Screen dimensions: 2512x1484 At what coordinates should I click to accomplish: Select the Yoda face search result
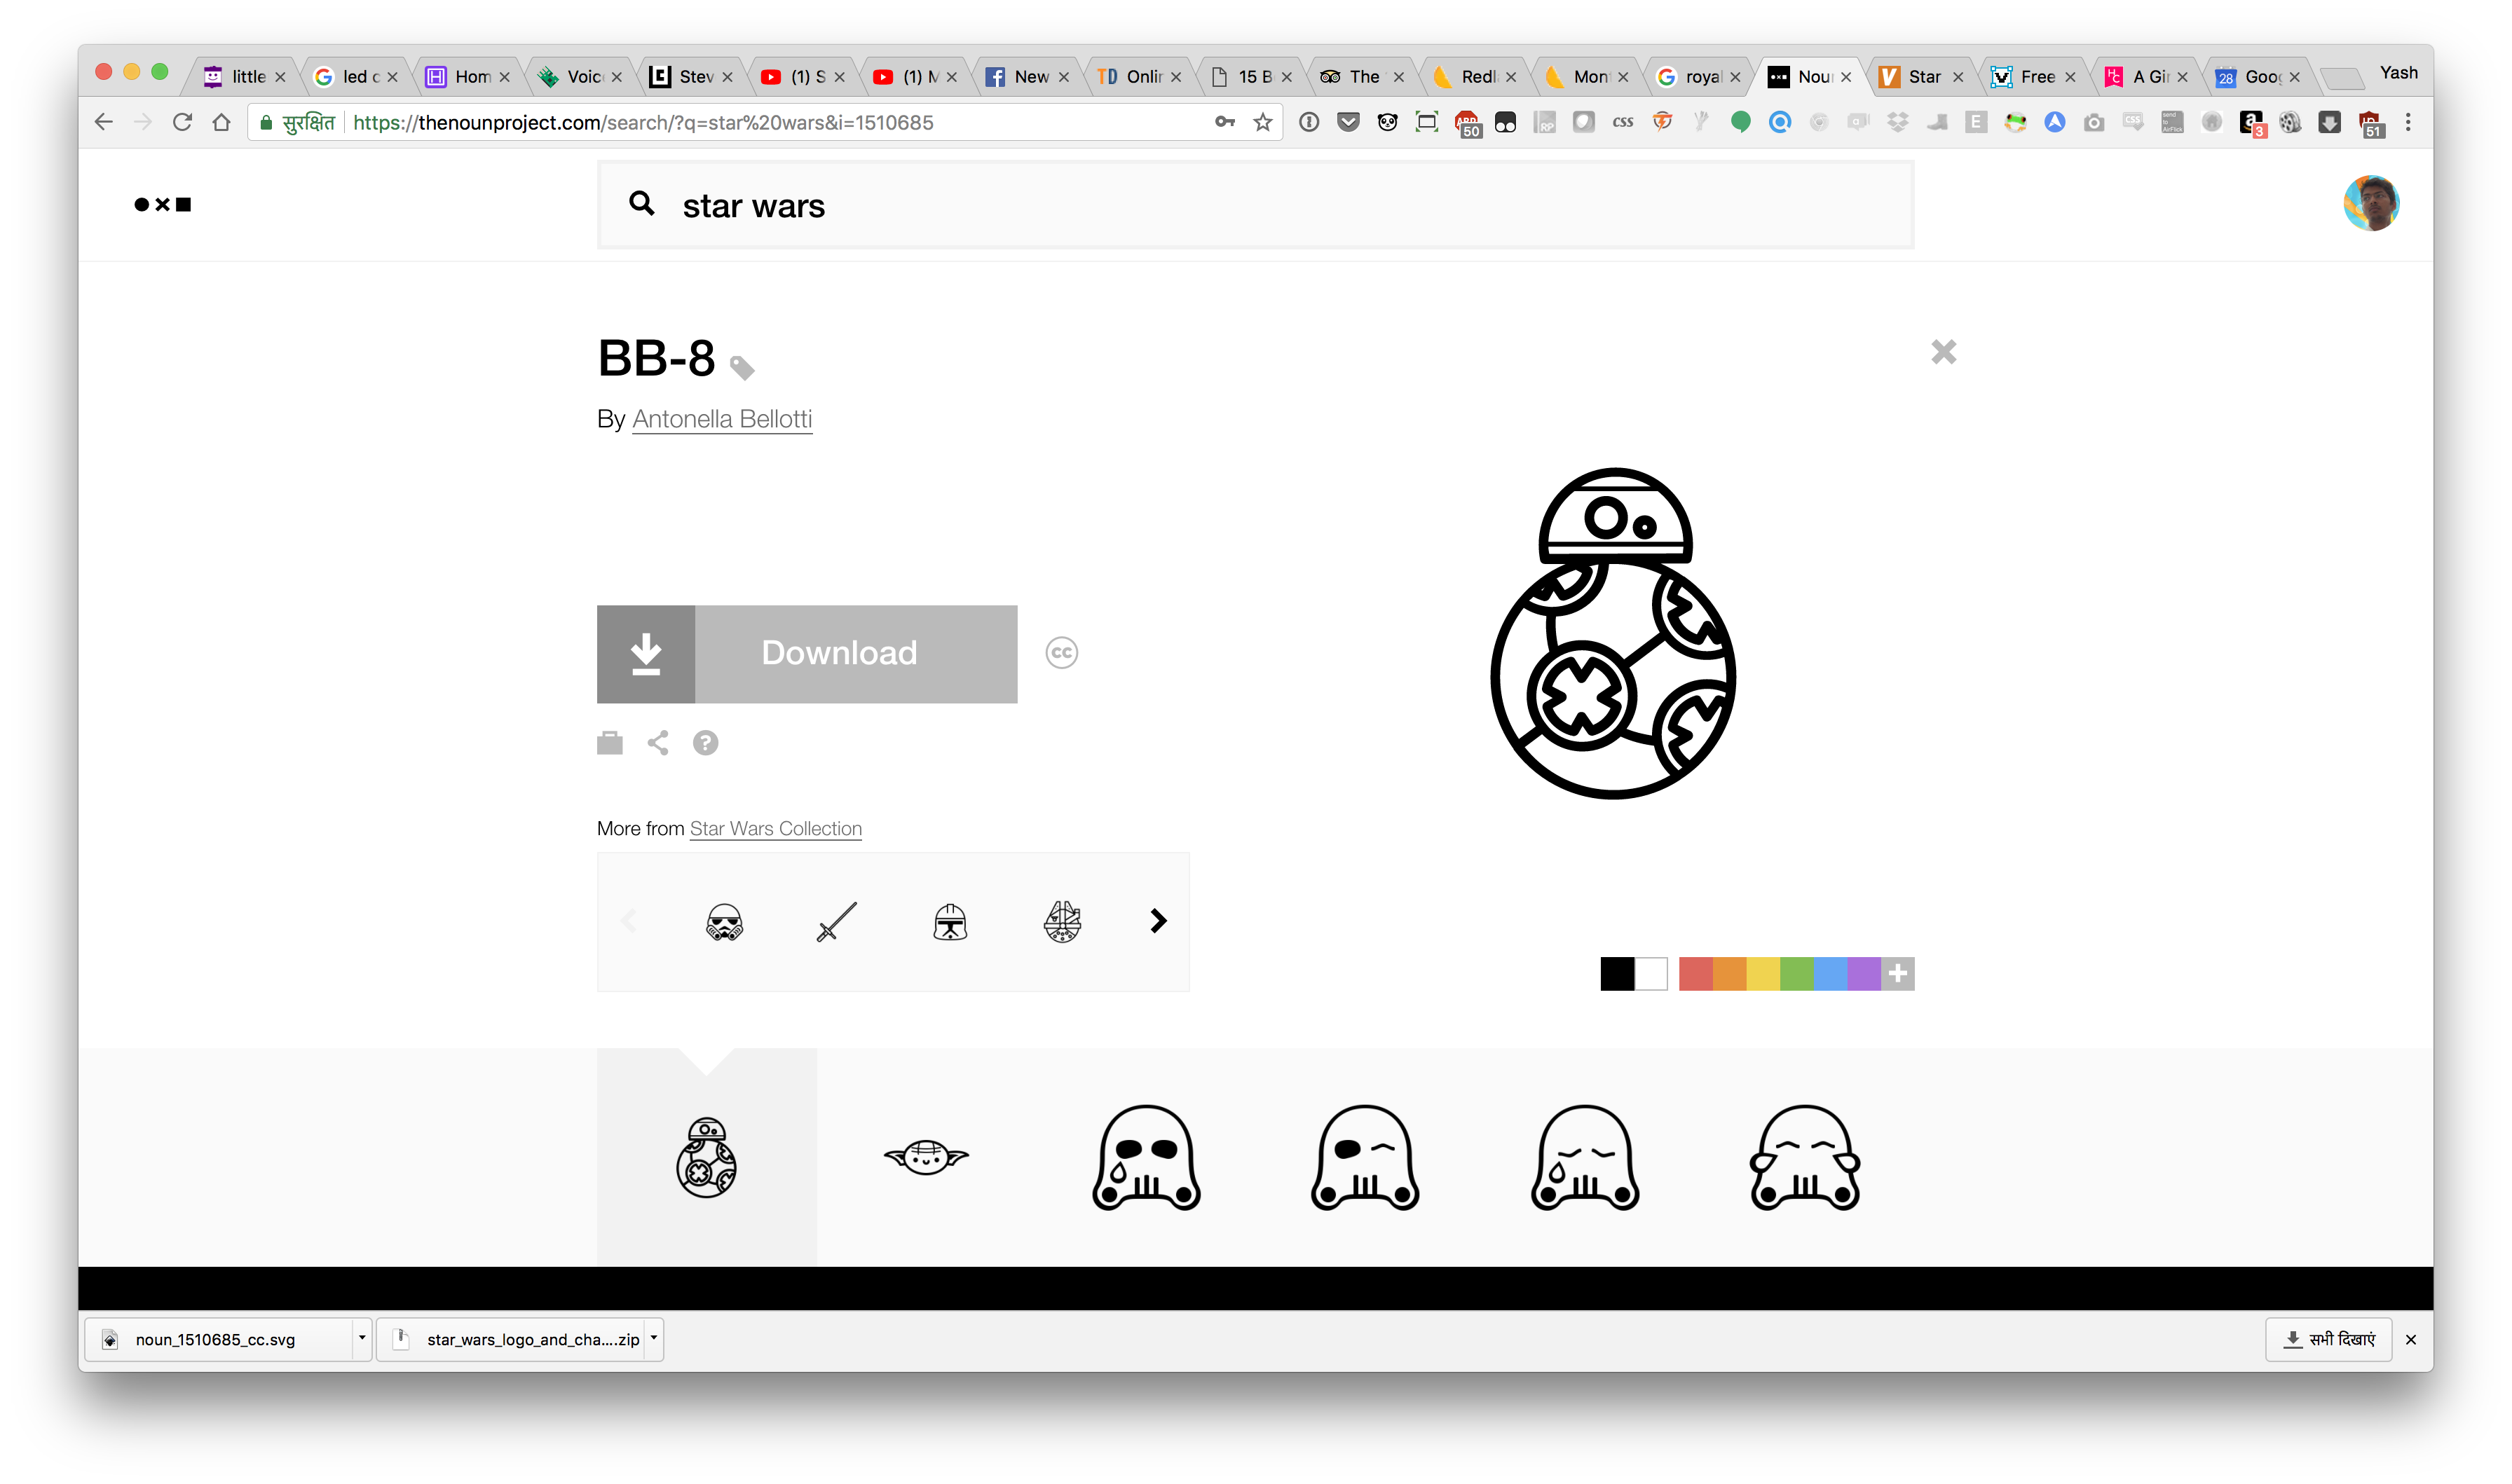click(926, 1158)
